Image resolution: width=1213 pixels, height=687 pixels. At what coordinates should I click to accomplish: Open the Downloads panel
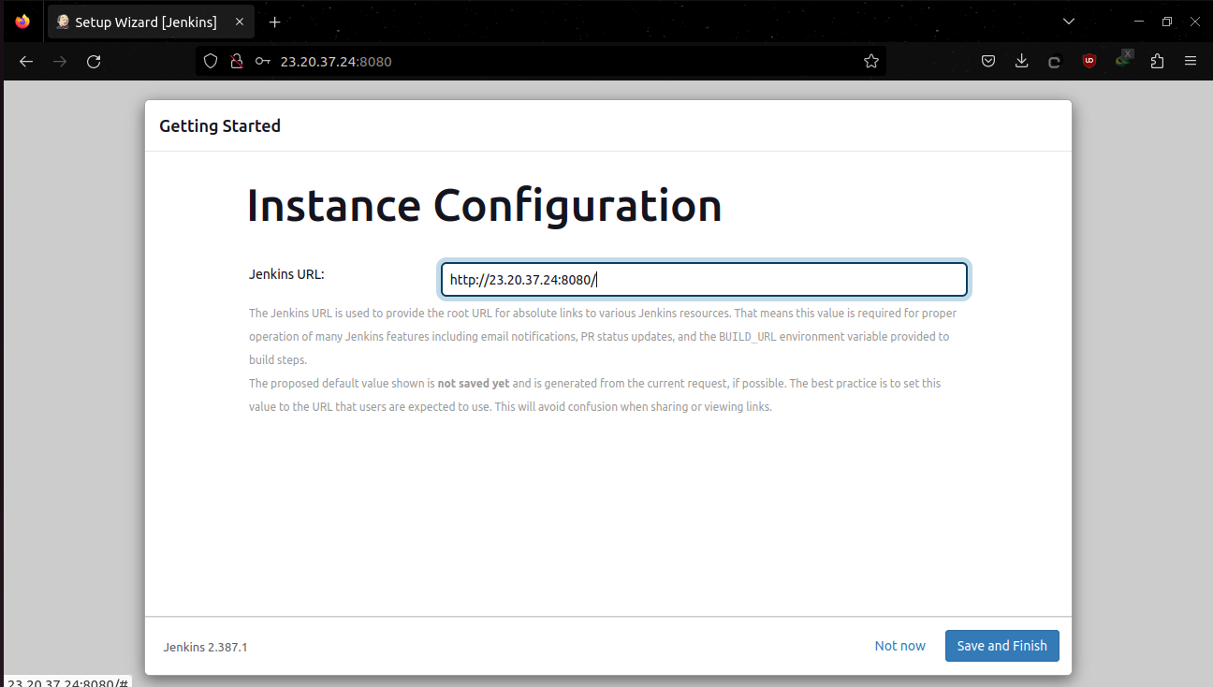[x=1021, y=61]
